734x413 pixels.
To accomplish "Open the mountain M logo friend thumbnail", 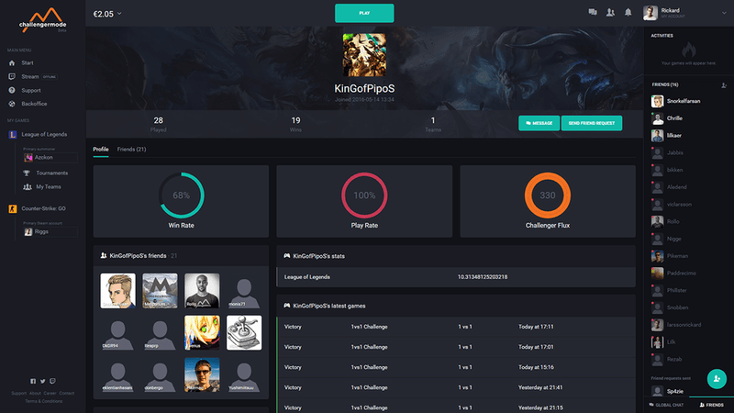I will click(x=160, y=291).
